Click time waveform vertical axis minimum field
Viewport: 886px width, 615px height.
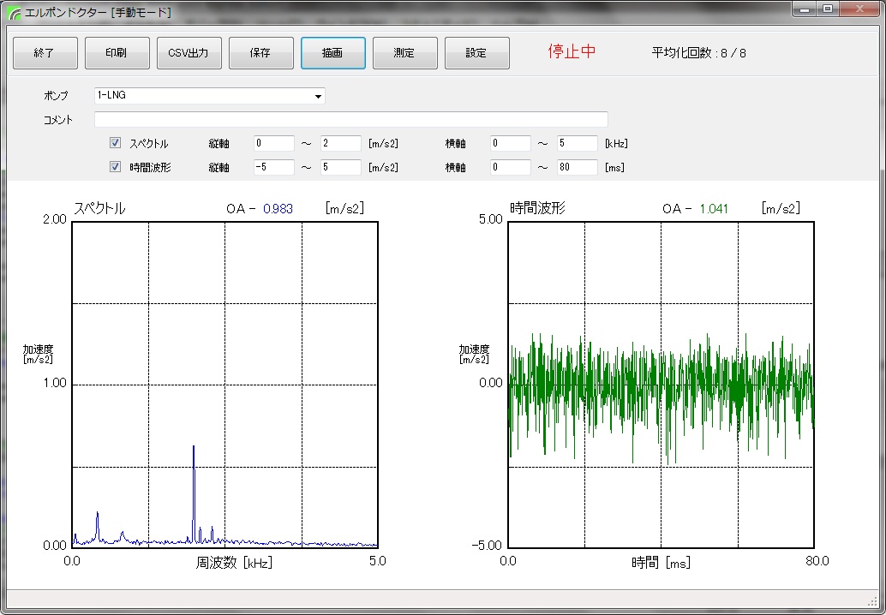(273, 167)
